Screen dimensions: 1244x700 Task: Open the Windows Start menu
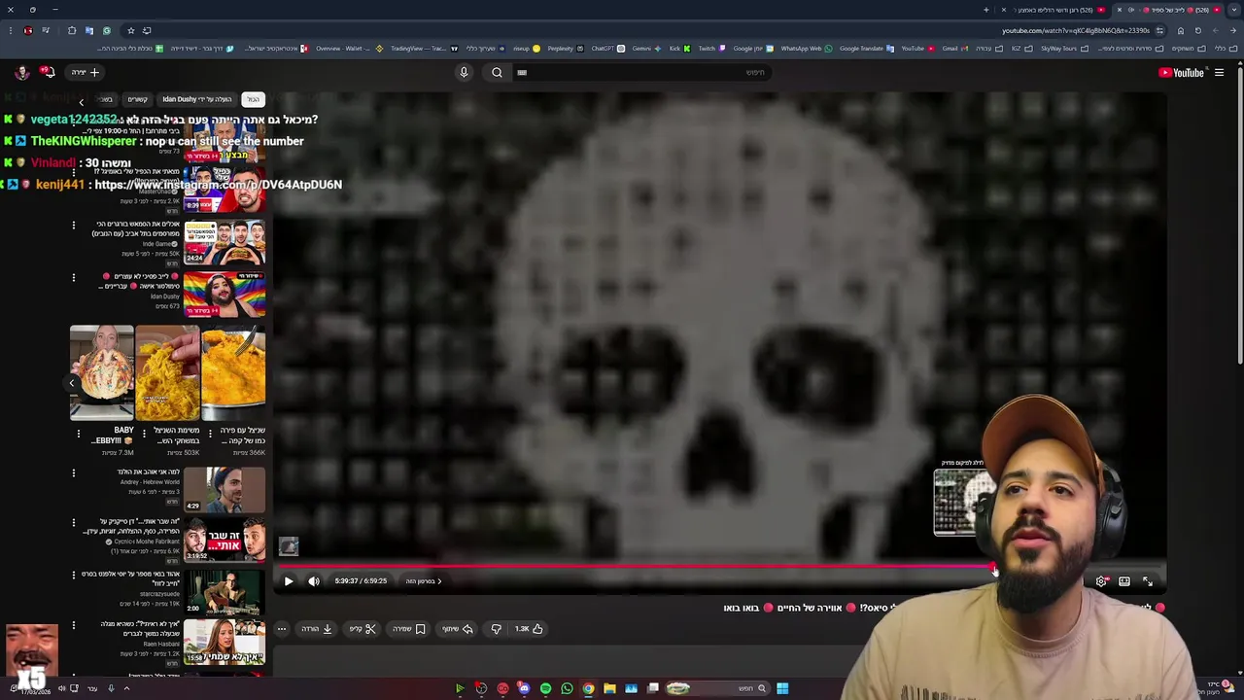[782, 688]
